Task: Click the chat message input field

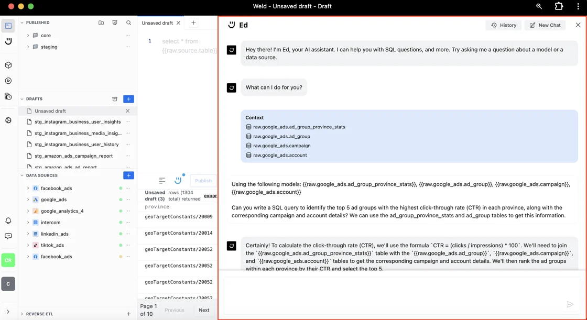Action: pos(393,296)
